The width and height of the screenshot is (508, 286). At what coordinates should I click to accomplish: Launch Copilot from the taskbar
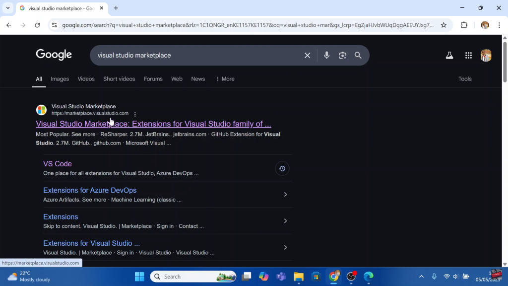tap(264, 277)
